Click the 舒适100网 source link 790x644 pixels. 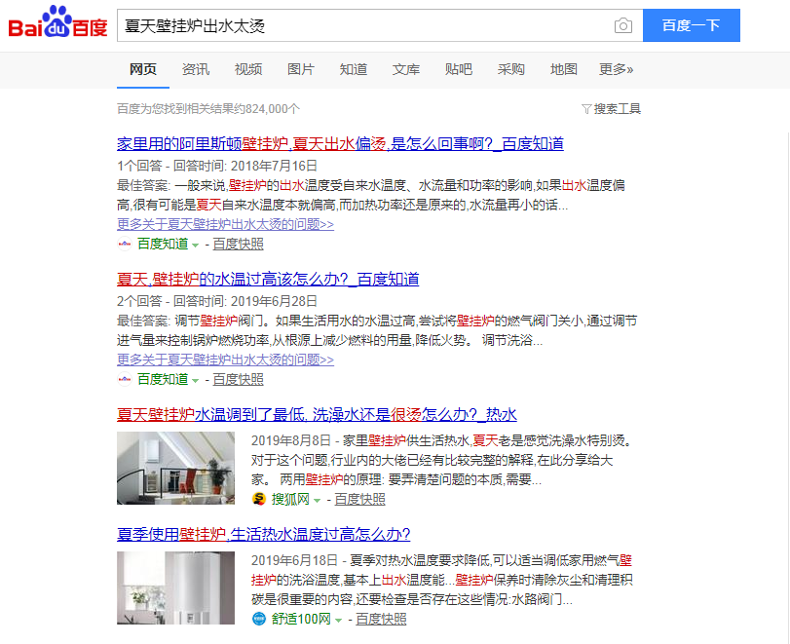tap(301, 620)
